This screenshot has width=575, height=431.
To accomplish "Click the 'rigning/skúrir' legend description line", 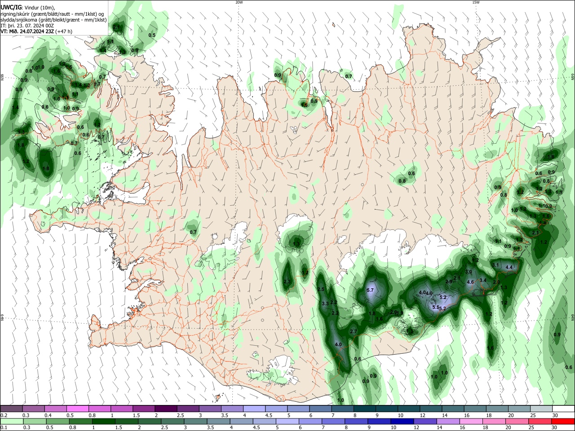I will [52, 13].
